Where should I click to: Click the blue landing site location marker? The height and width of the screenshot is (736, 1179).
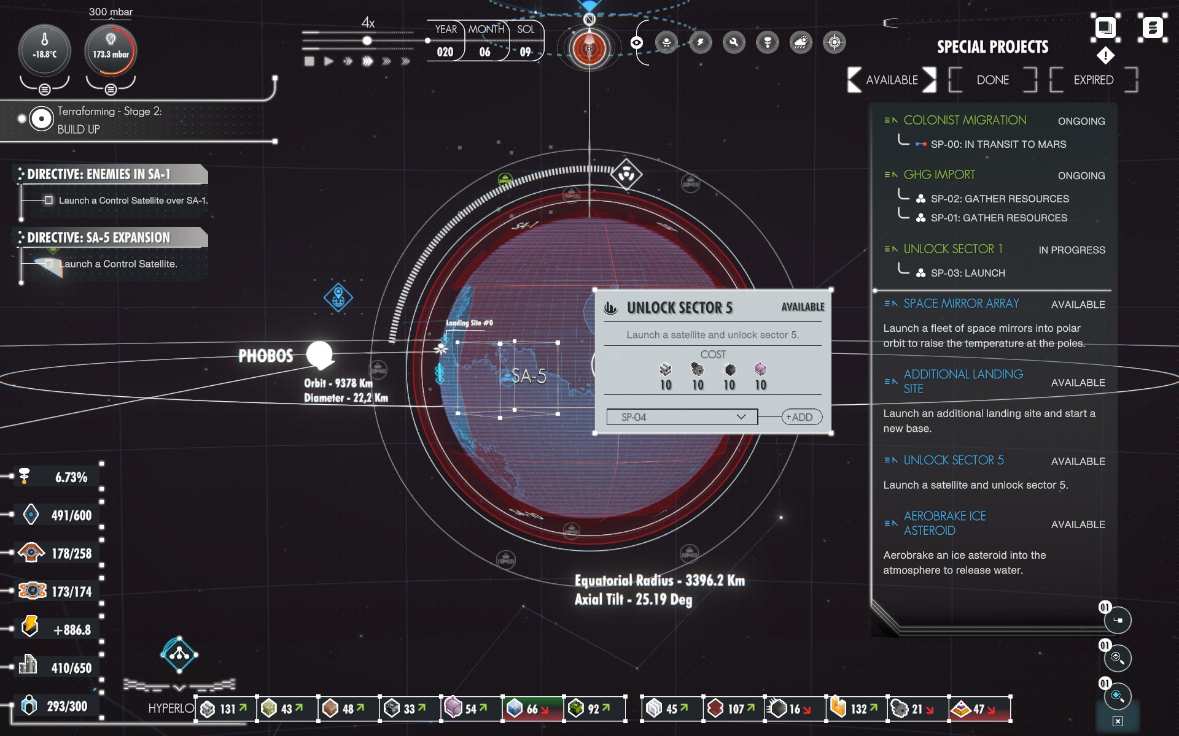pos(338,298)
